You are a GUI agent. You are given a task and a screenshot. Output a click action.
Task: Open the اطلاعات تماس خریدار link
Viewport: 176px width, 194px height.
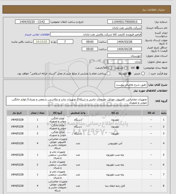pos(37,34)
